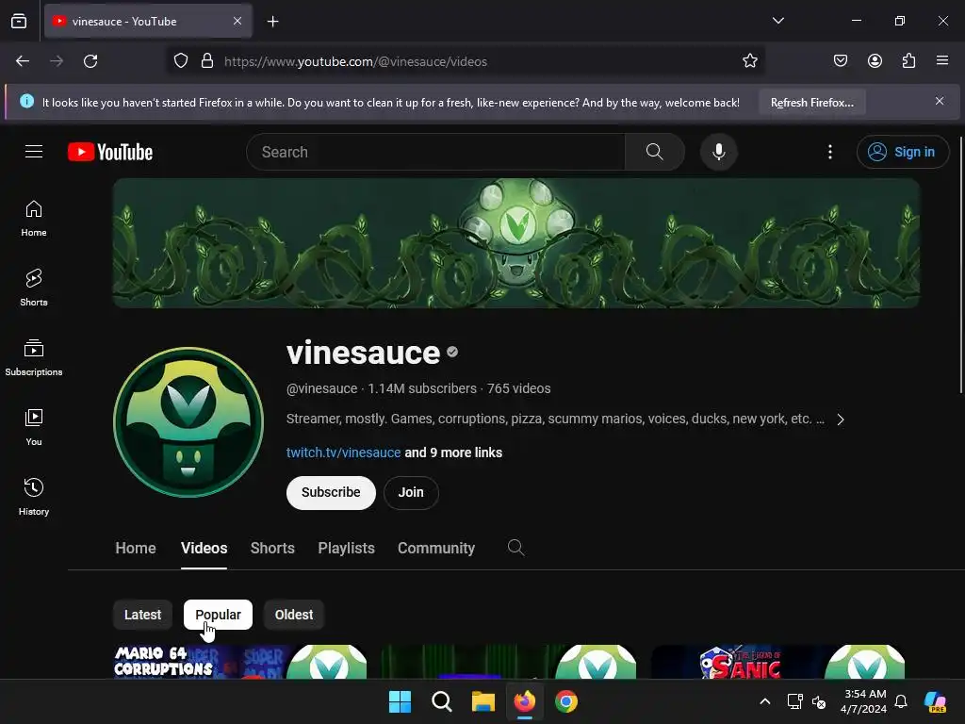Screen dimensions: 965x724
Task: Subscribe to the vinesauce channel
Action: 331,492
